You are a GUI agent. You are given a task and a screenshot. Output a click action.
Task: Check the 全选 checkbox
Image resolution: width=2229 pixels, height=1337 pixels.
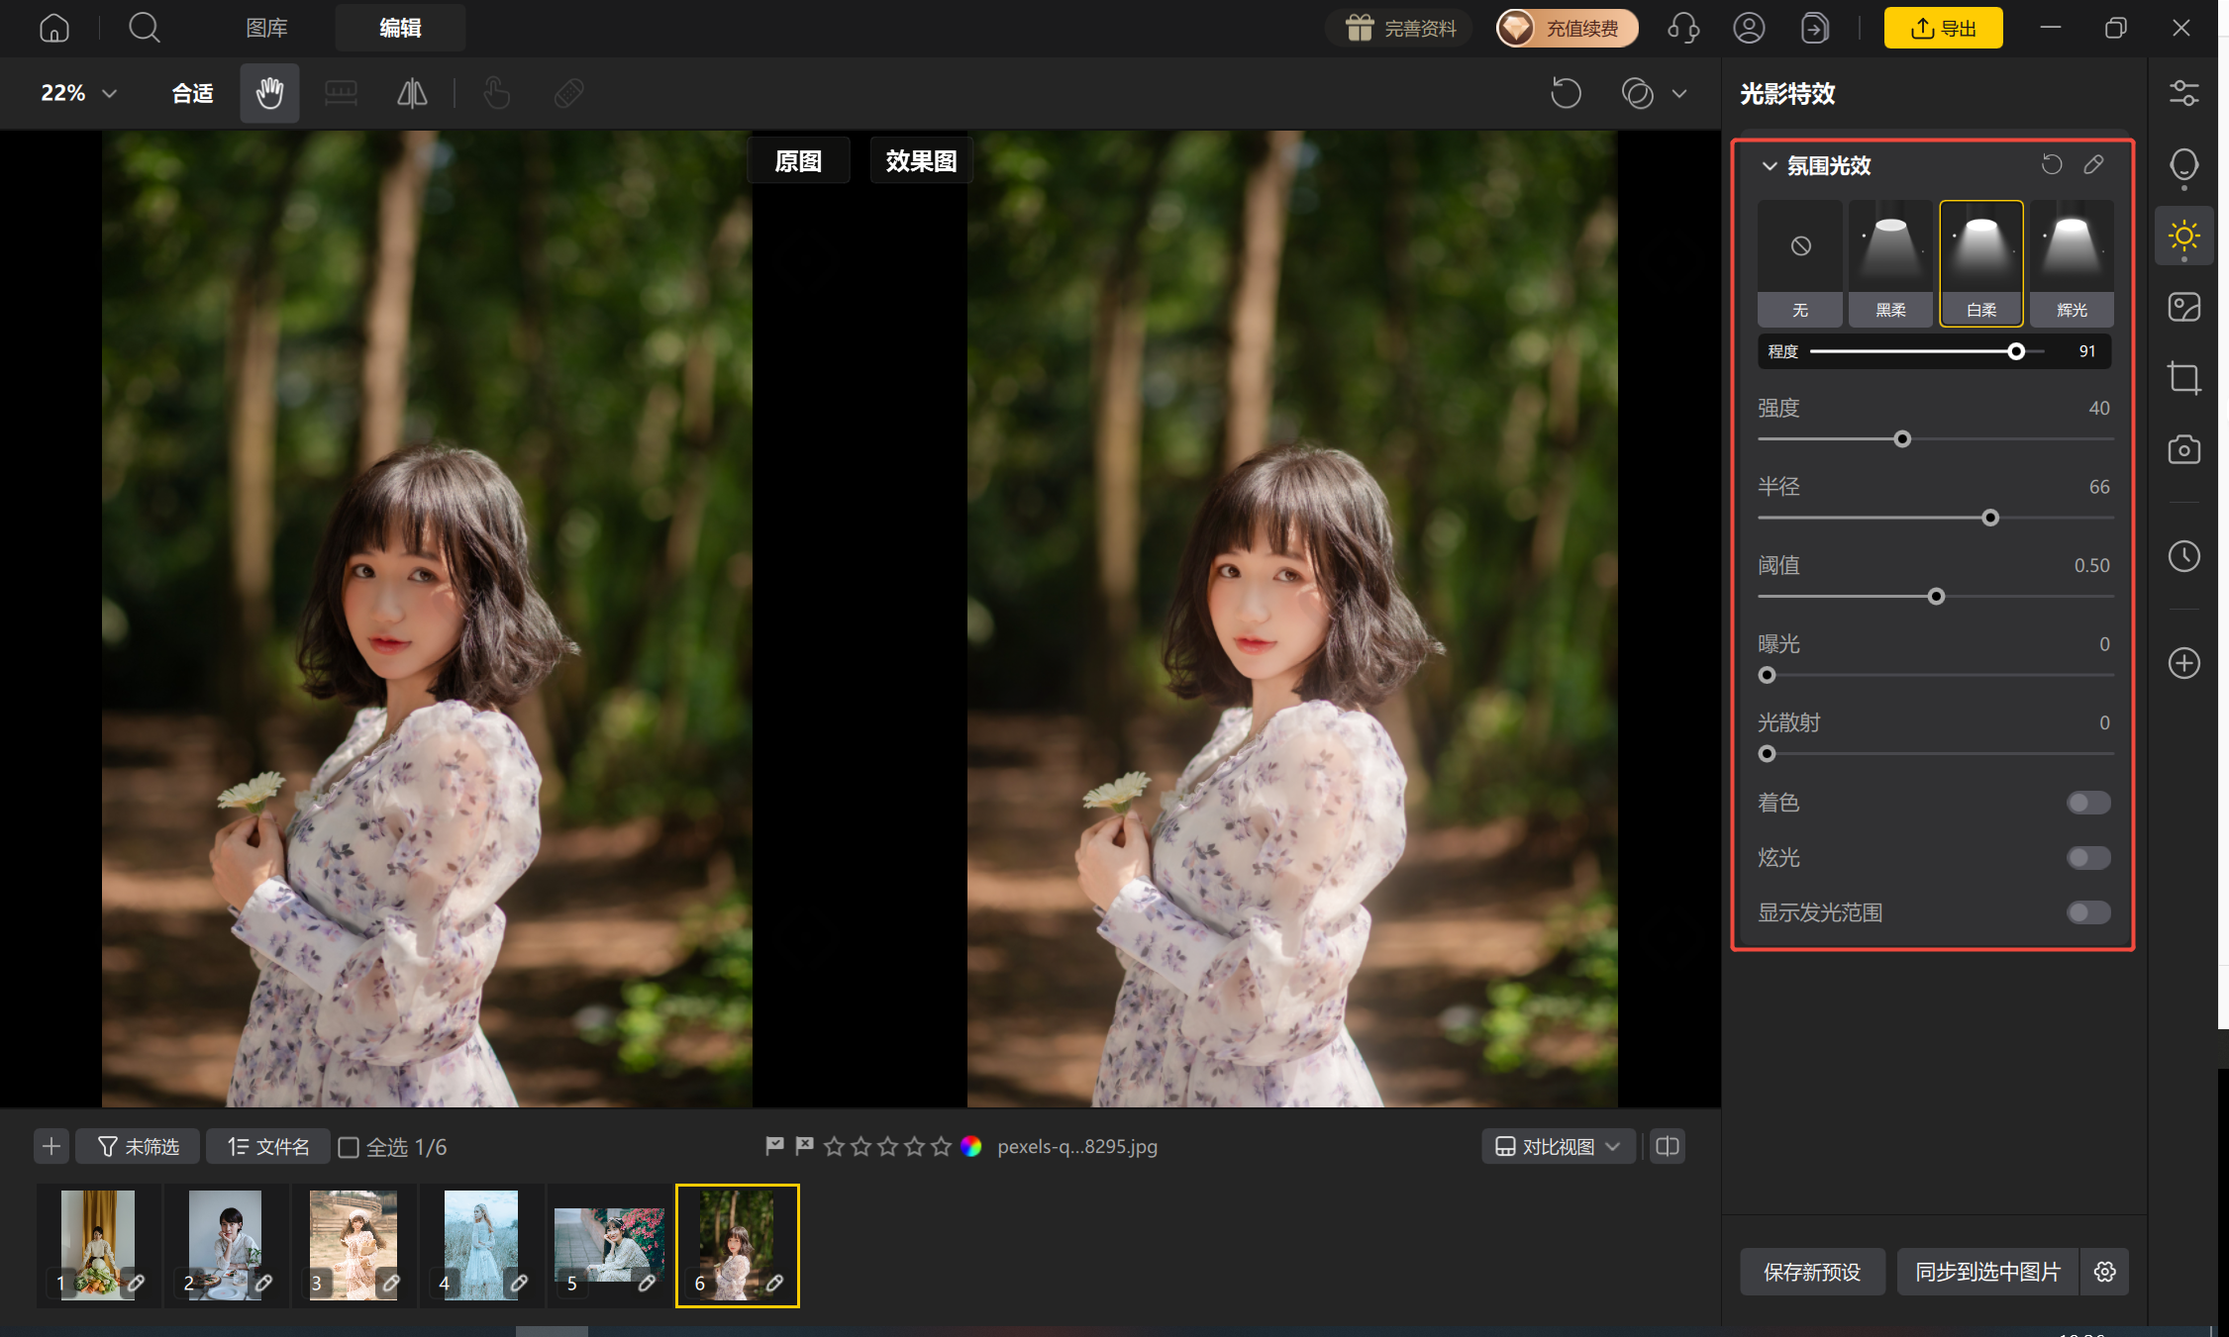click(349, 1147)
